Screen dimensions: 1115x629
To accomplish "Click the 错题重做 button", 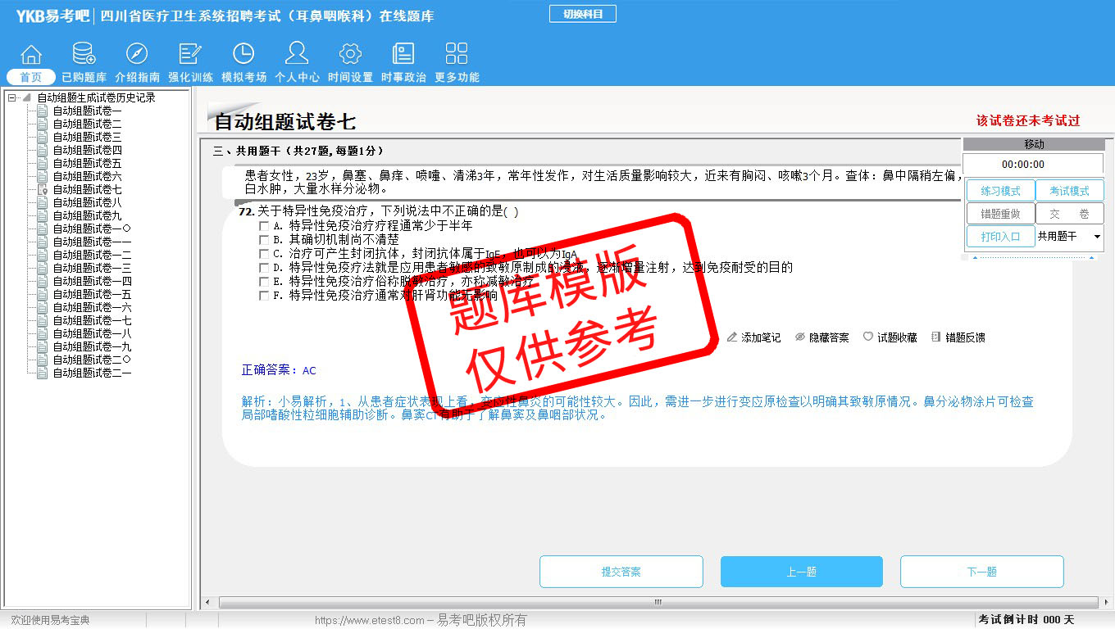I will click(1000, 214).
